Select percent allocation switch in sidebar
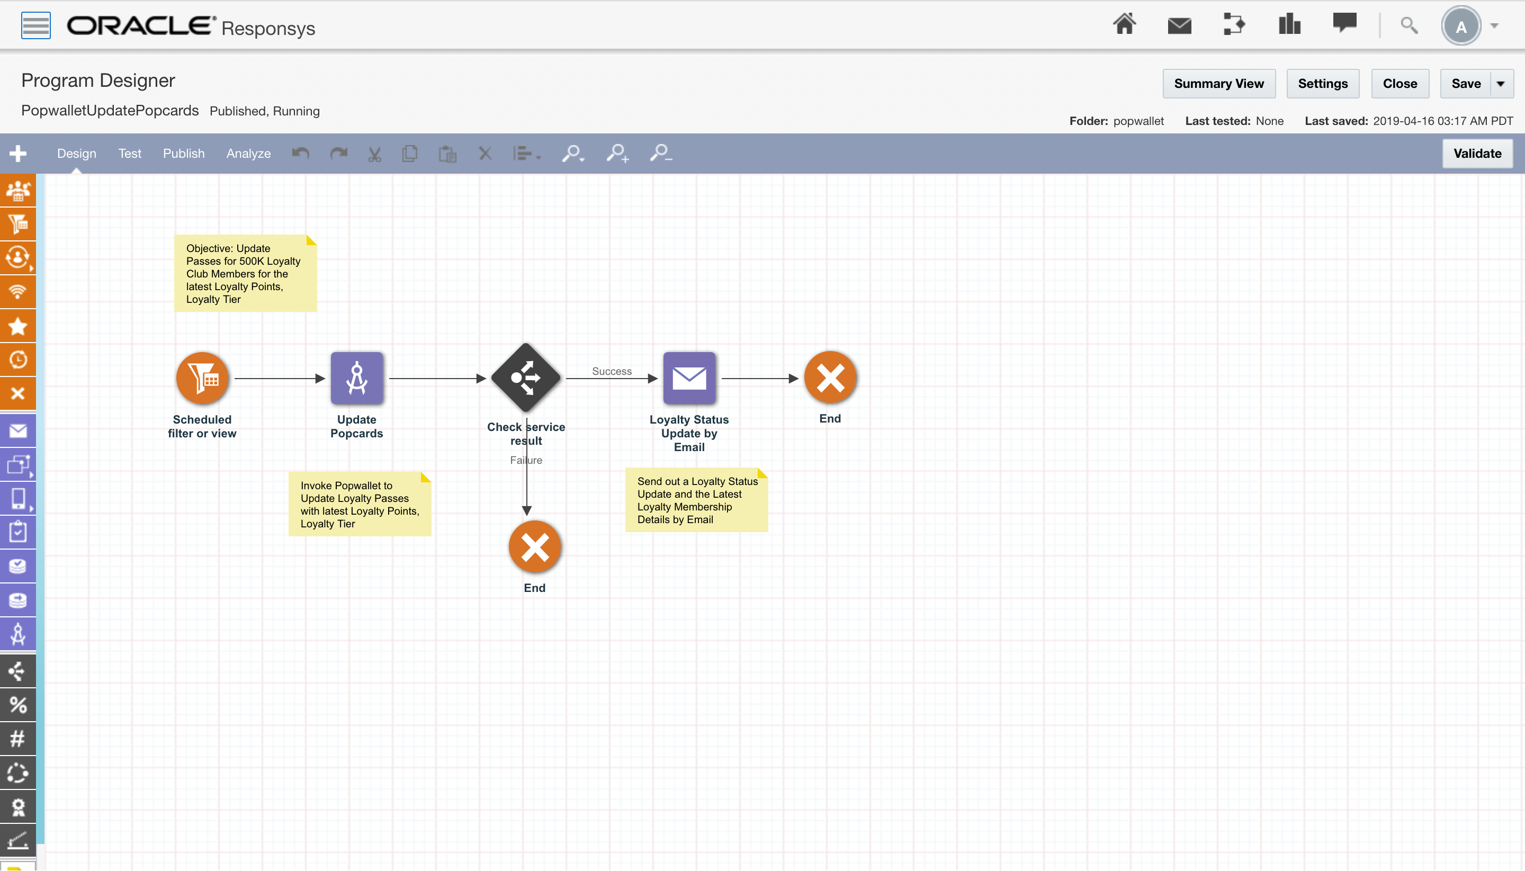1525x871 pixels. click(17, 705)
